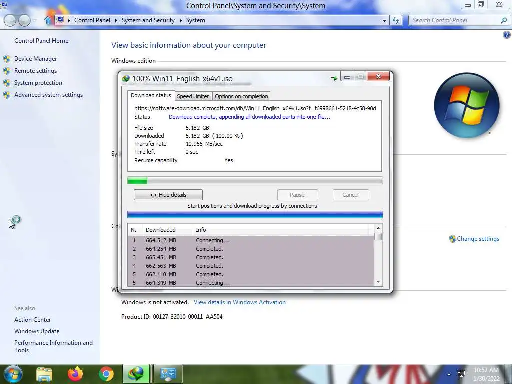Click the N. column header
512x384 pixels.
136,230
